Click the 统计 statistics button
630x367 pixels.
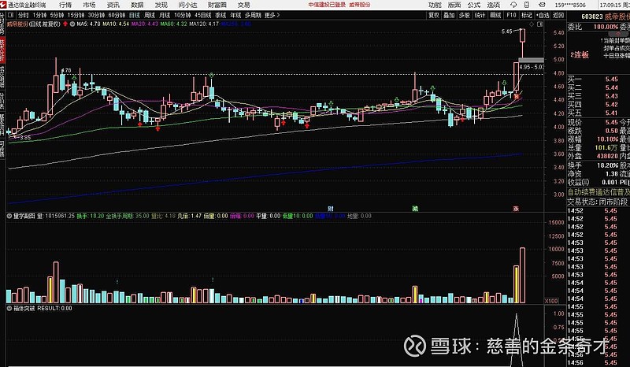(x=480, y=15)
